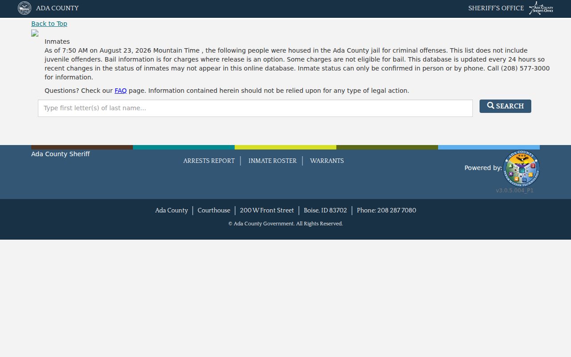Click the Phone: 208 287 7080 text
The image size is (571, 357).
coord(386,210)
